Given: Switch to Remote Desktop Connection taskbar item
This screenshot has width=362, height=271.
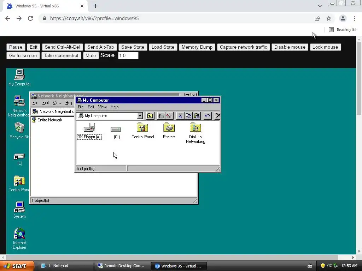Looking at the screenshot, I should point(122,266).
